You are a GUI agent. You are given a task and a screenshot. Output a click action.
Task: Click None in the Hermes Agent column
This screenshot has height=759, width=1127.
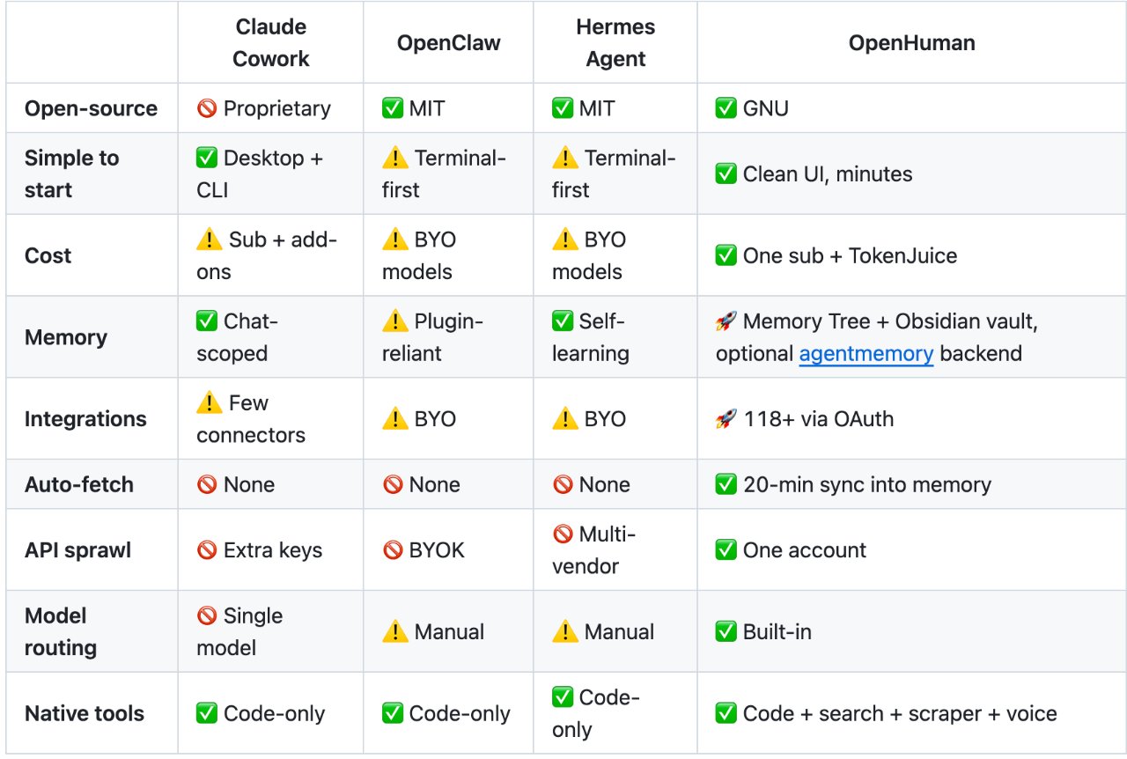click(605, 484)
